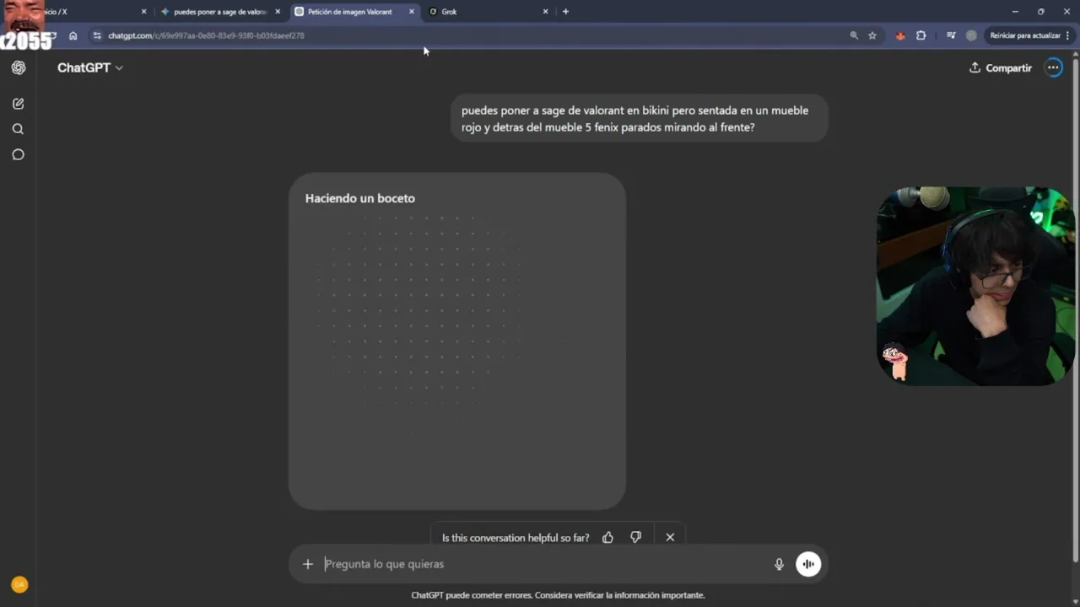Viewport: 1080px width, 607px height.
Task: Click 'Is this conversation helpful so far?' text
Action: pos(516,538)
